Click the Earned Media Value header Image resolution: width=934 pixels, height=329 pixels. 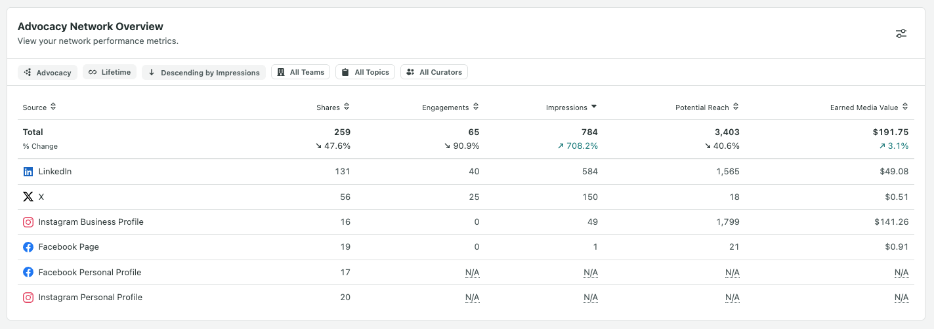869,107
